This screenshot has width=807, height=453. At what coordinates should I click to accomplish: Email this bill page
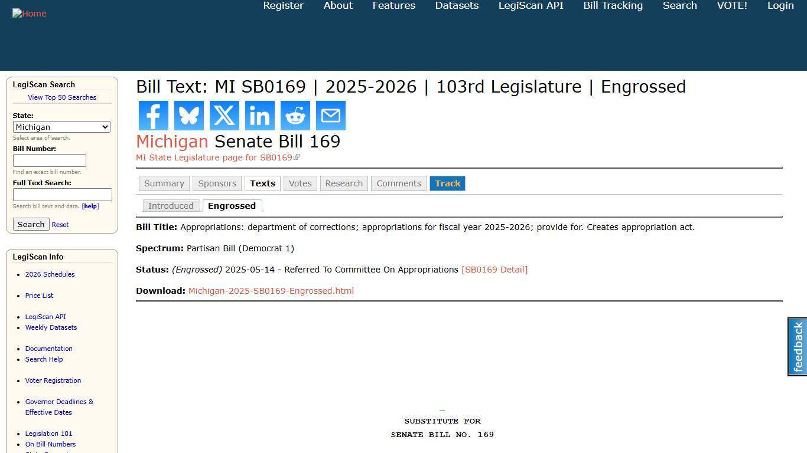pos(330,116)
